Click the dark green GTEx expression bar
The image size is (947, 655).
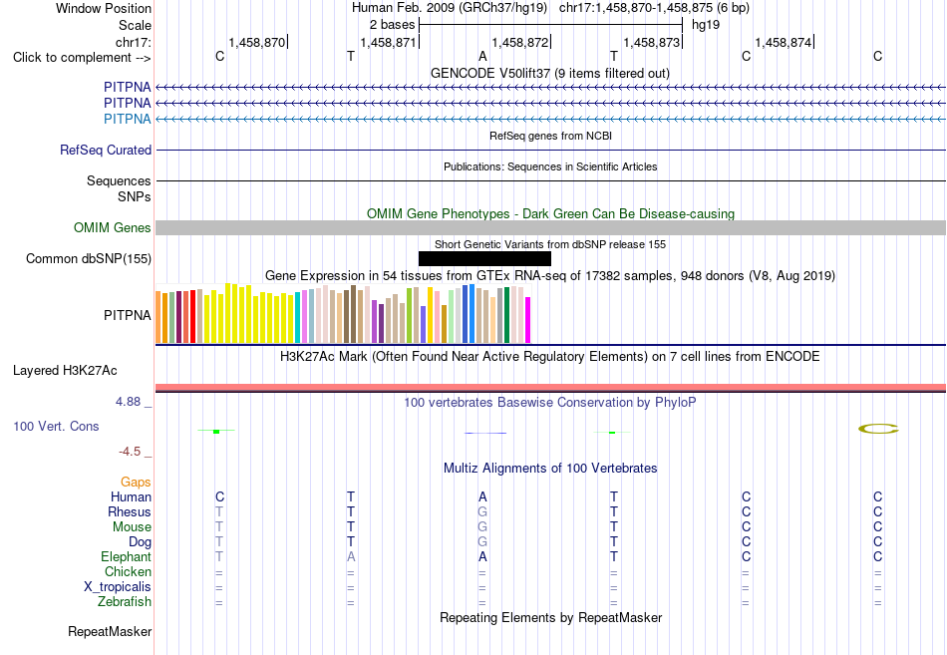pyautogui.click(x=506, y=315)
